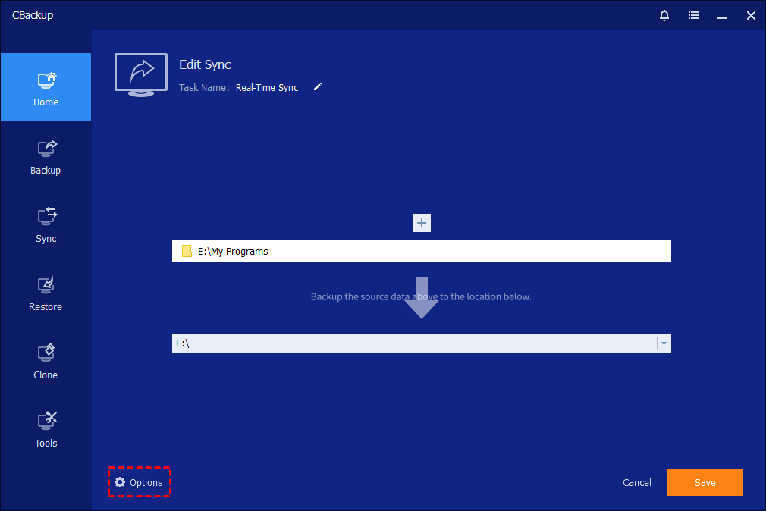Viewport: 766px width, 511px height.
Task: Minimize the CBackup window
Action: [x=722, y=15]
